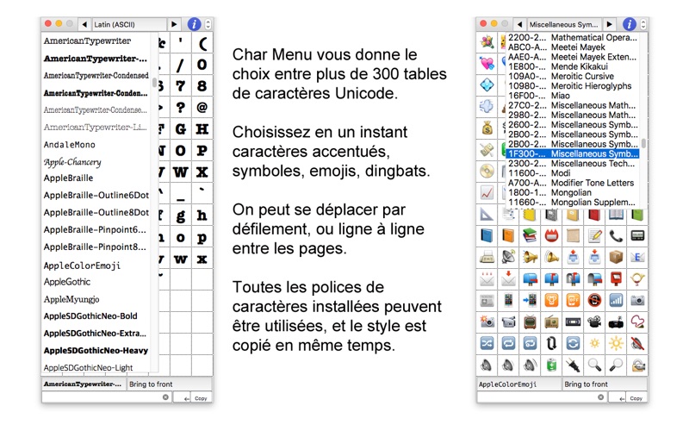The image size is (689, 431).
Task: Select Modifier Tone Letters entry
Action: pos(572,183)
